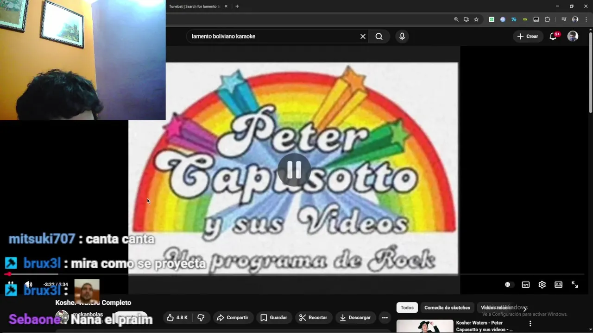Select the Comedia de sketches chip
Viewport: 593px width, 333px height.
447,308
